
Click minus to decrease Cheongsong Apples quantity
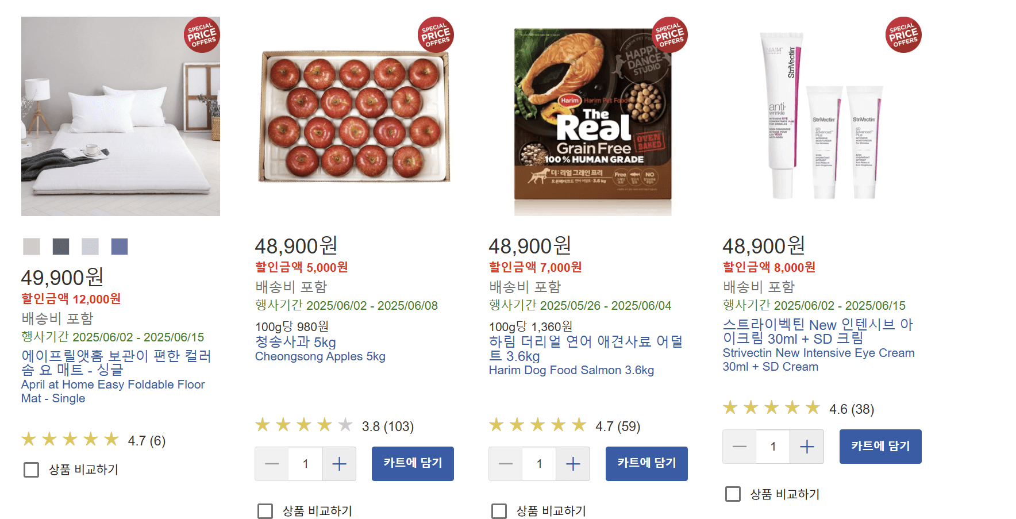(272, 464)
